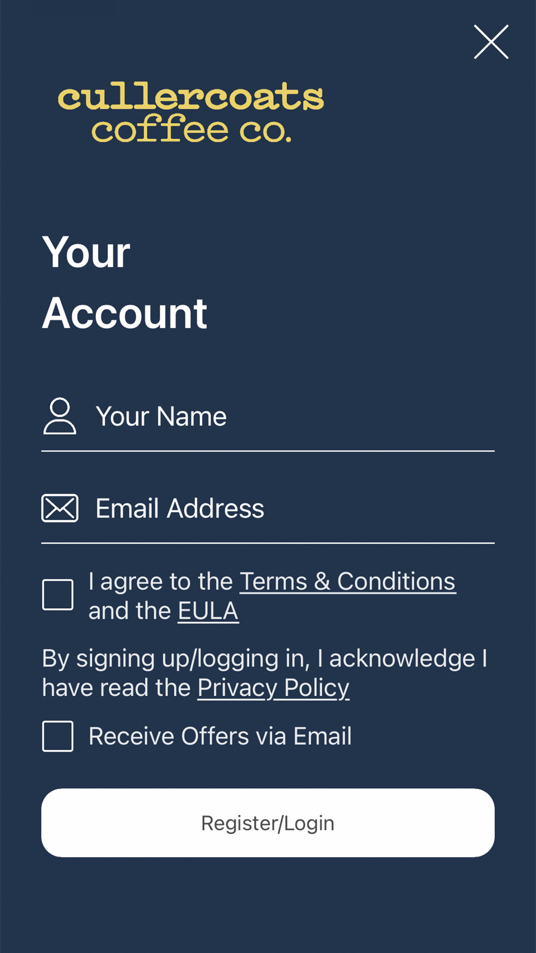
Task: Focus the Your Name input field
Action: (268, 416)
